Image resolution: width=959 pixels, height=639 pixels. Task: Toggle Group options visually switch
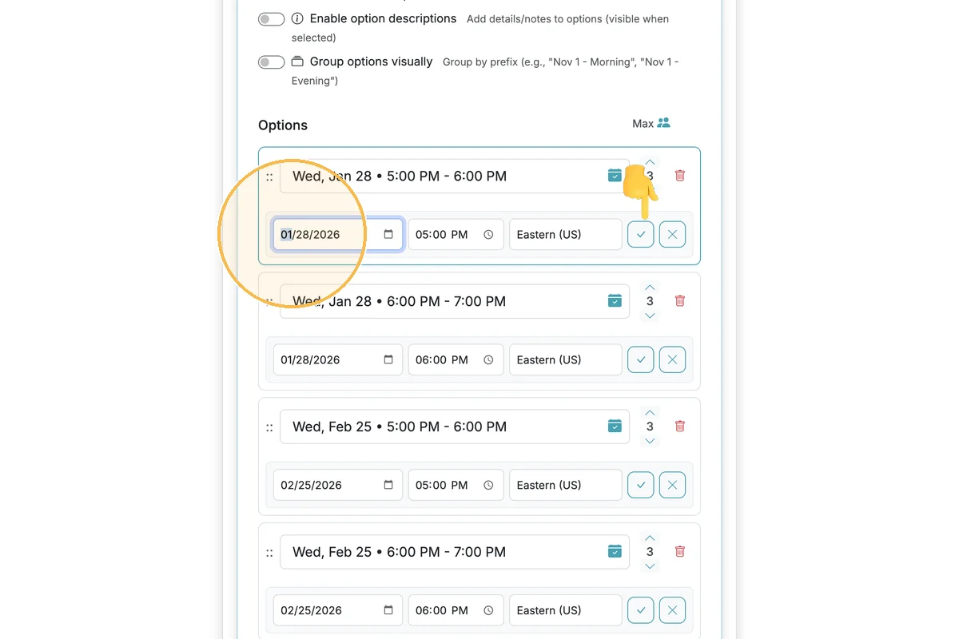pyautogui.click(x=272, y=62)
